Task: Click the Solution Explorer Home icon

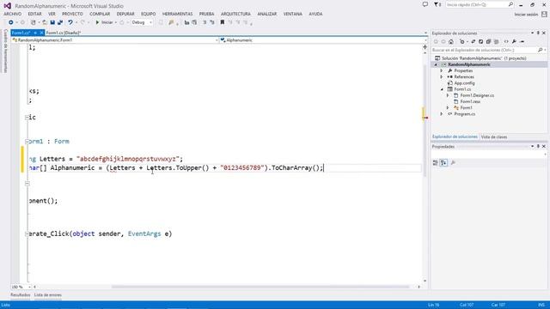Action: point(451,42)
